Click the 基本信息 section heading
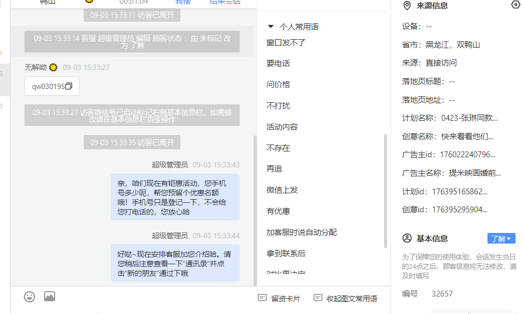The height and width of the screenshot is (314, 523). pyautogui.click(x=432, y=238)
